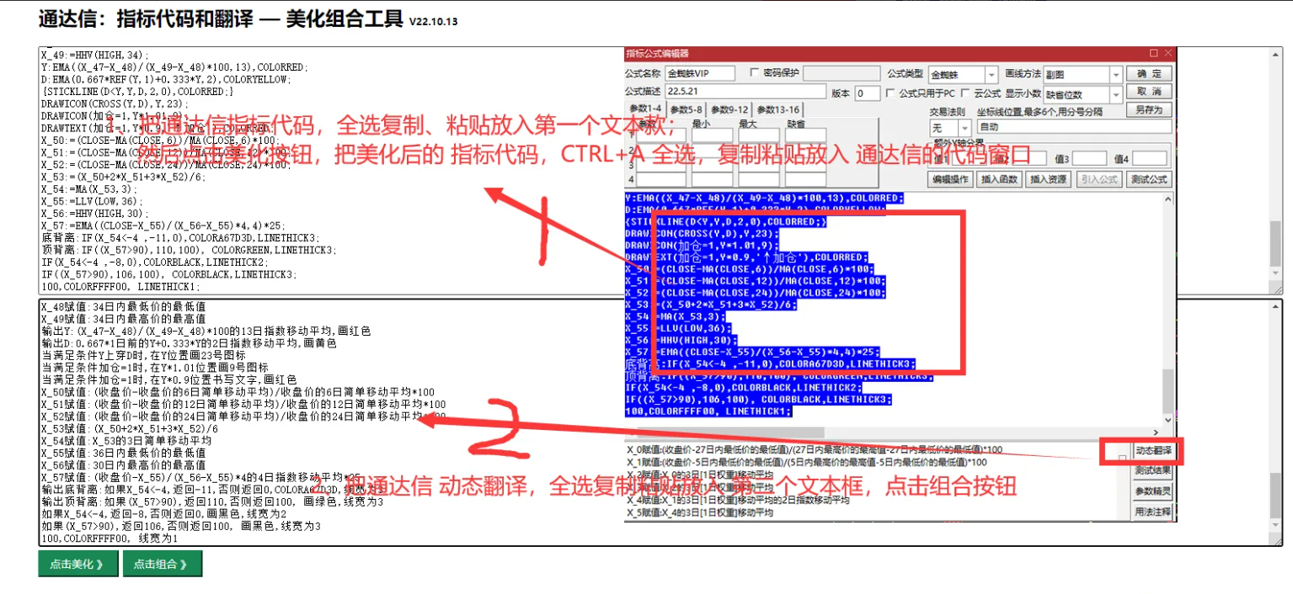
Task: Select the 参数13-16 tab
Action: [777, 110]
